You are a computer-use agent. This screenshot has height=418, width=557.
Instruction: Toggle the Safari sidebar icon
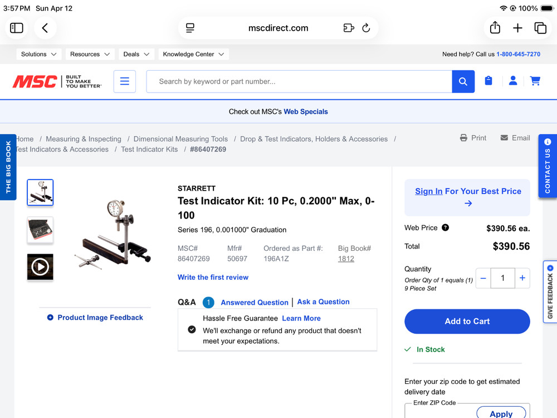tap(17, 28)
